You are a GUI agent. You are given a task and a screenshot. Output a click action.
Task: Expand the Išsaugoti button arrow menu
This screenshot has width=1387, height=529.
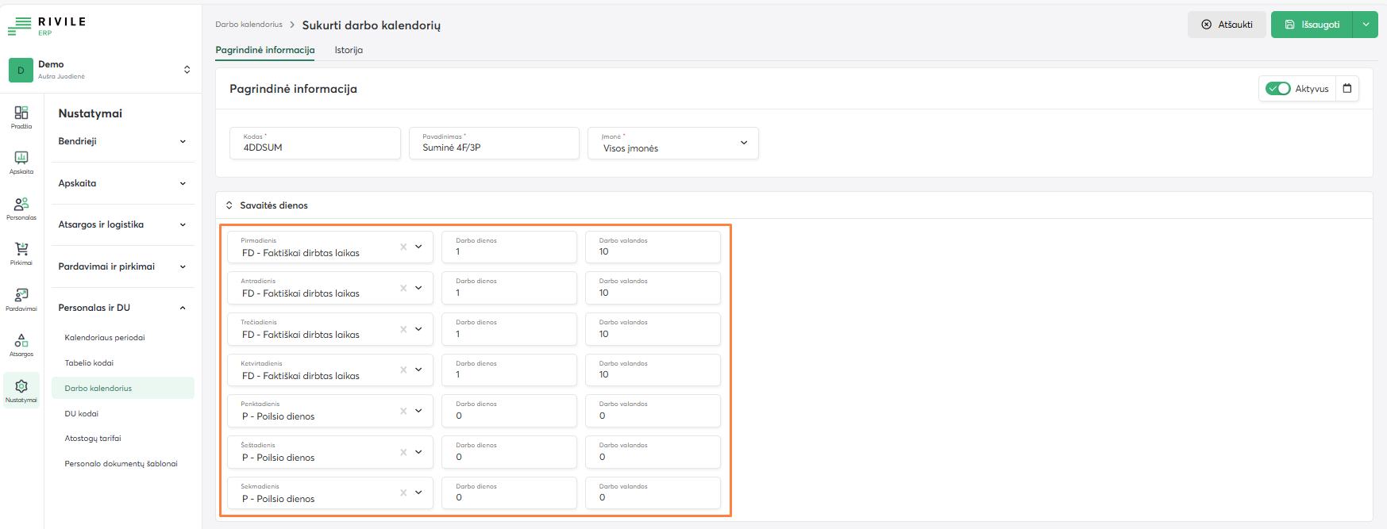coord(1366,25)
